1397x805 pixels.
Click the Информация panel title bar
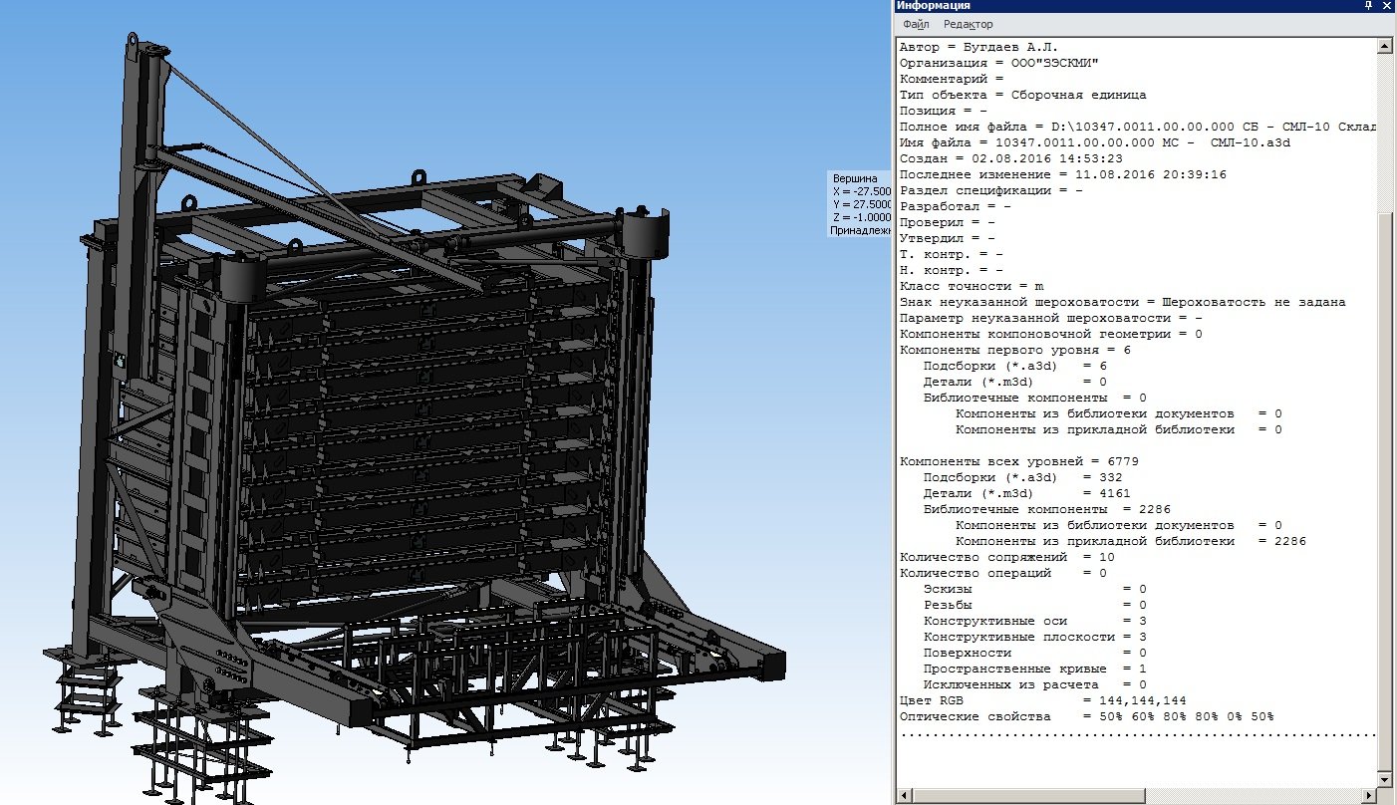(x=1096, y=6)
